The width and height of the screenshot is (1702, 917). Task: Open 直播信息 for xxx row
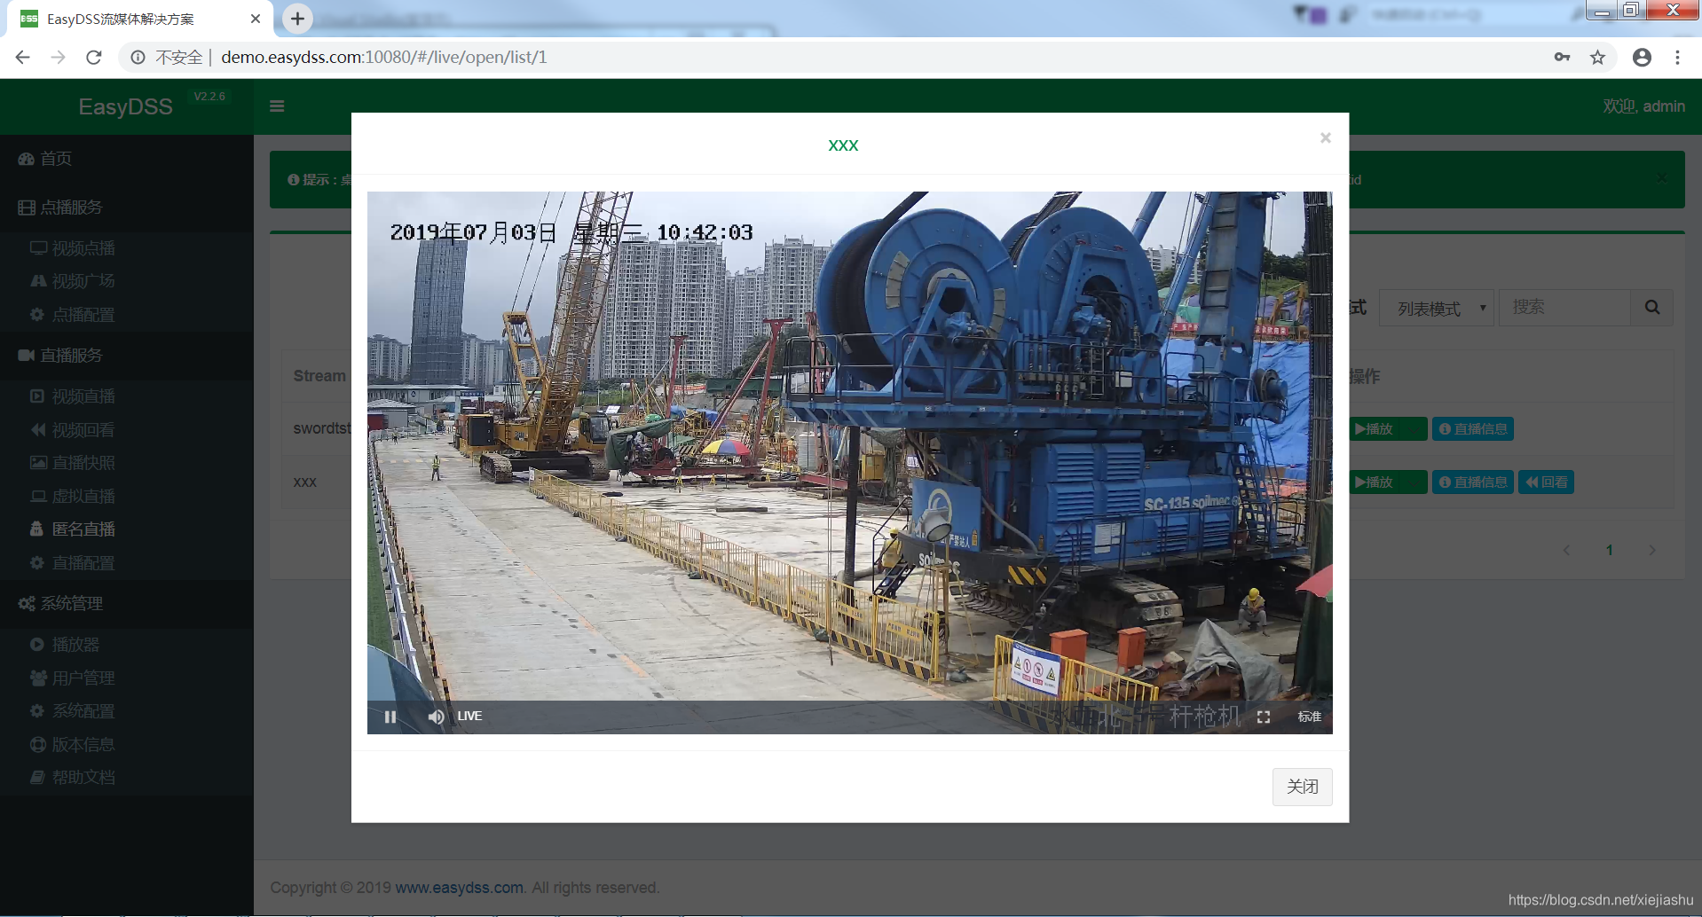coord(1473,482)
